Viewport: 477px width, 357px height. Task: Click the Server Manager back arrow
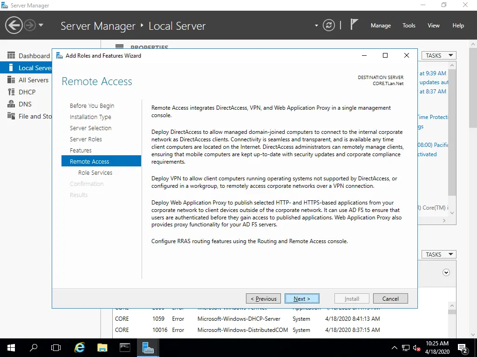pyautogui.click(x=14, y=25)
